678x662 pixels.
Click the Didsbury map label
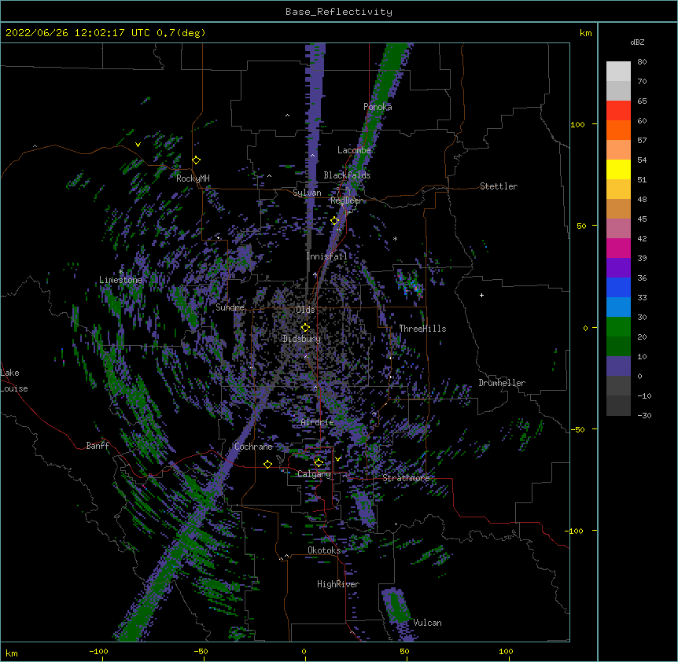click(x=301, y=339)
